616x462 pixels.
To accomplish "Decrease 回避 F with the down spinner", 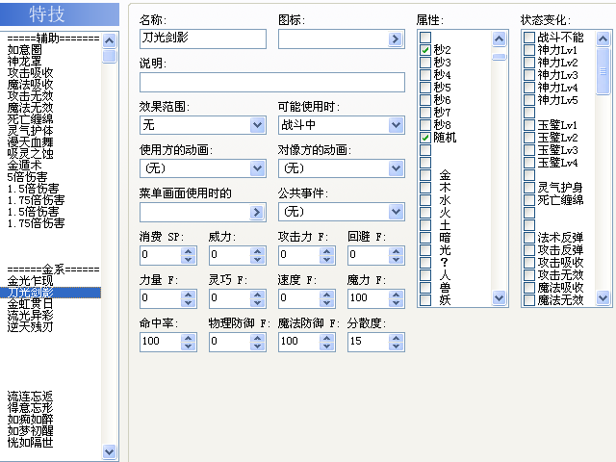I will (x=396, y=259).
